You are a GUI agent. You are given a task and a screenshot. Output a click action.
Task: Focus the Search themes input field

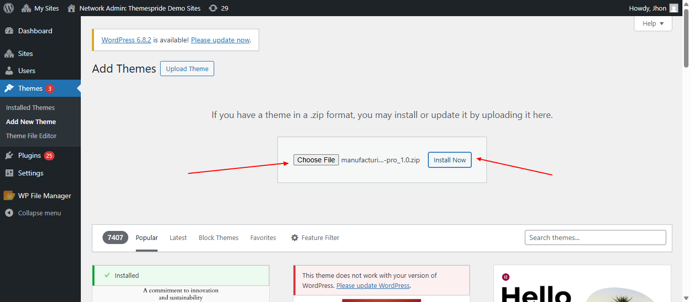[595, 237]
